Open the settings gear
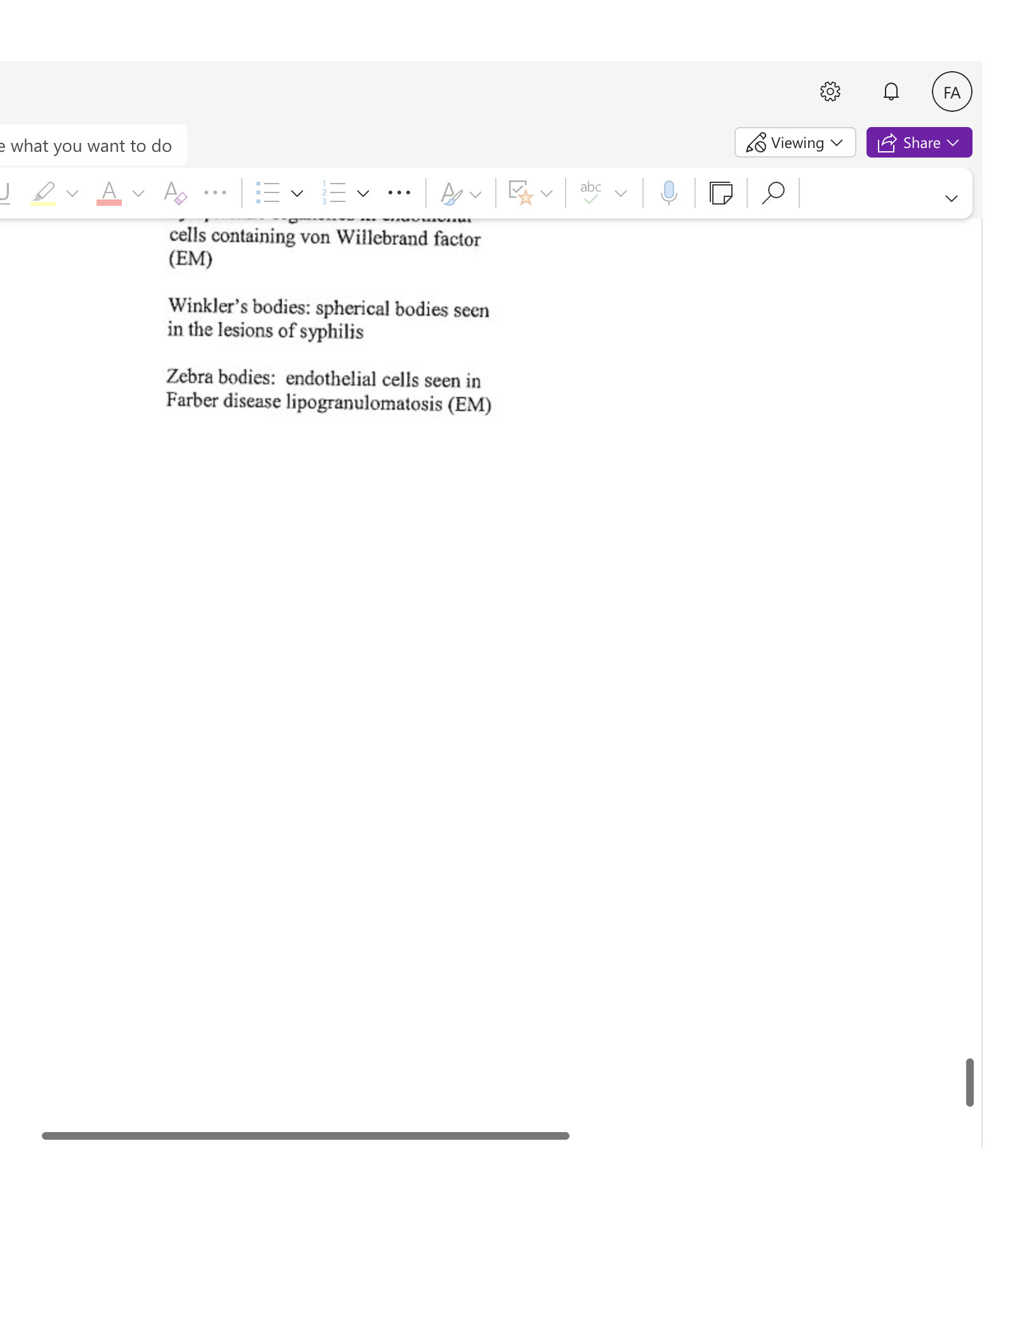 (x=830, y=91)
